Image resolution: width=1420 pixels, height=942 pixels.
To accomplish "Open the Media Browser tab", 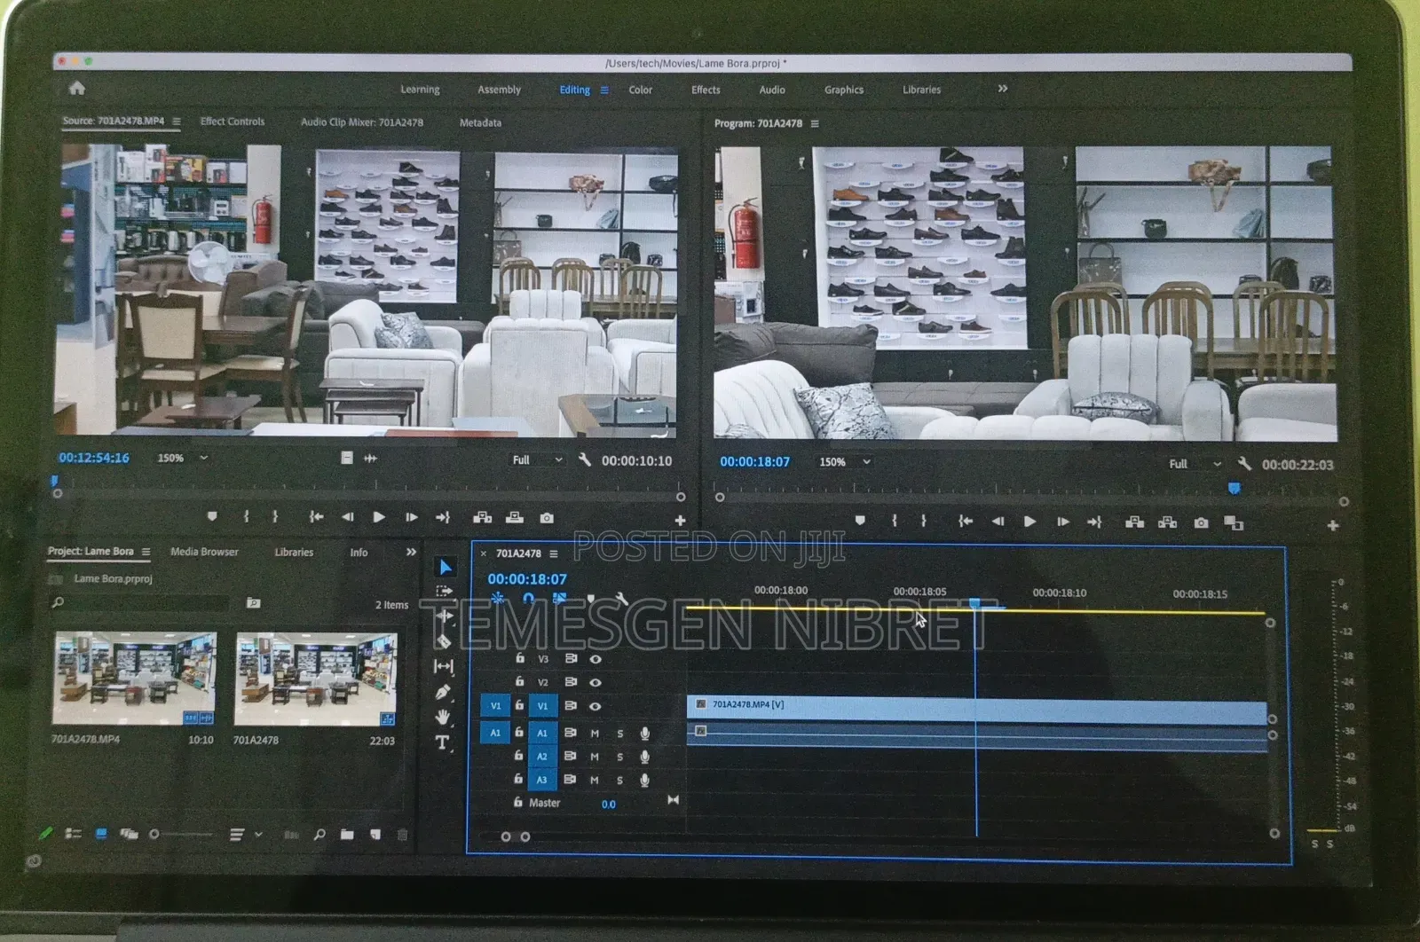I will tap(204, 552).
